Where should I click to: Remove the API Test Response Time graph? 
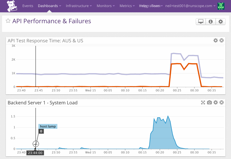point(222,40)
